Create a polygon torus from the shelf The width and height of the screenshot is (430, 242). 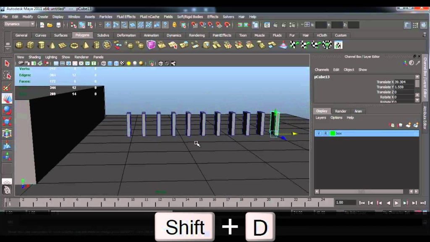pyautogui.click(x=74, y=45)
